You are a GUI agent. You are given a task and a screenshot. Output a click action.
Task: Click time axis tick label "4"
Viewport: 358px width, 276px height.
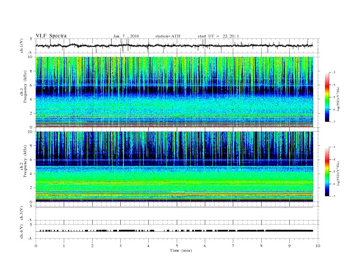point(148,246)
